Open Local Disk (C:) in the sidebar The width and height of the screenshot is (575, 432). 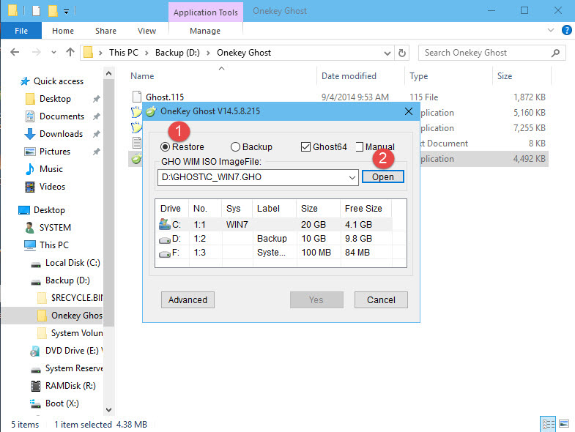[73, 263]
